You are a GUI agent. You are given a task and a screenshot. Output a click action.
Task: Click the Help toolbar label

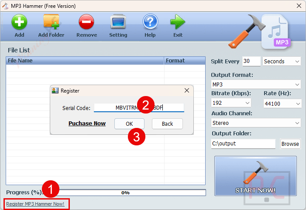point(150,35)
